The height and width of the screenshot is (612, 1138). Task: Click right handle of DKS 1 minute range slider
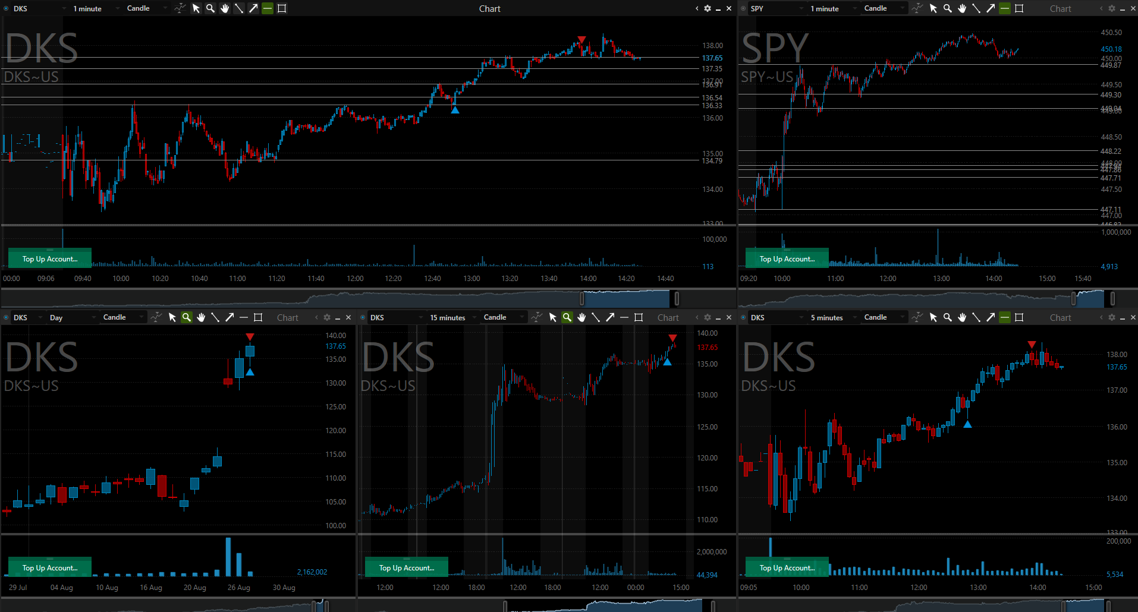(677, 298)
